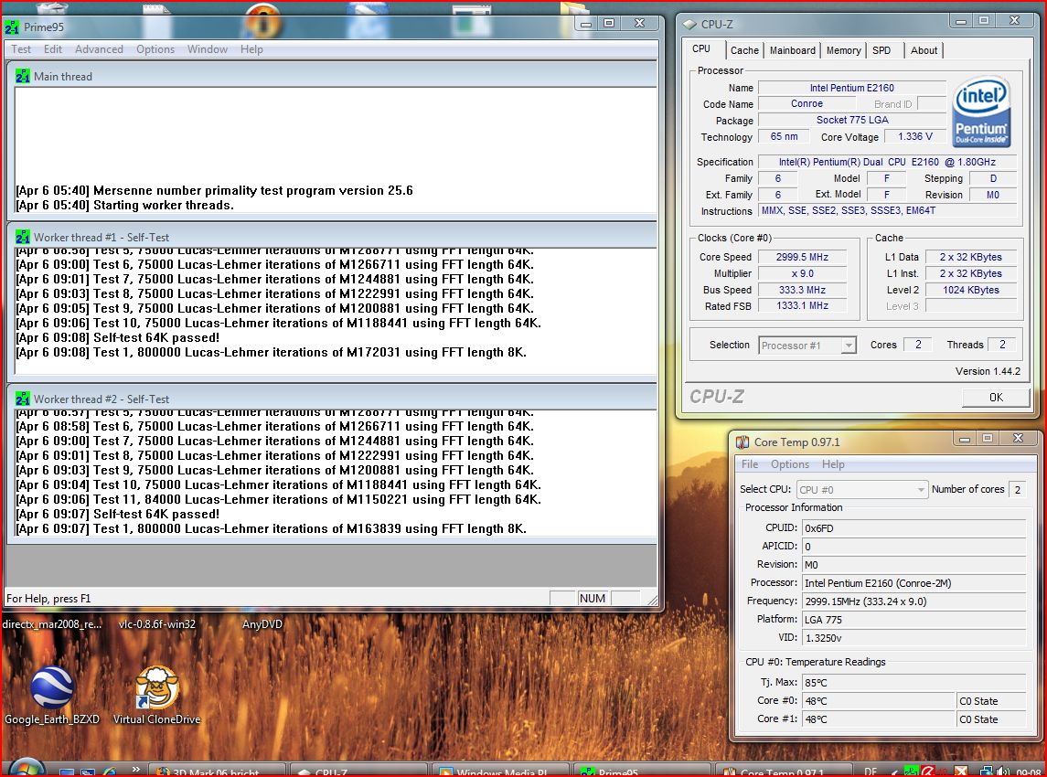Open the Options menu in Core Temp

(x=790, y=464)
